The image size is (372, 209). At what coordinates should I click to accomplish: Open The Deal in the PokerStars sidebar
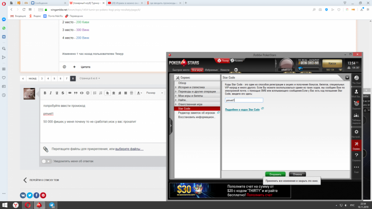click(x=356, y=80)
